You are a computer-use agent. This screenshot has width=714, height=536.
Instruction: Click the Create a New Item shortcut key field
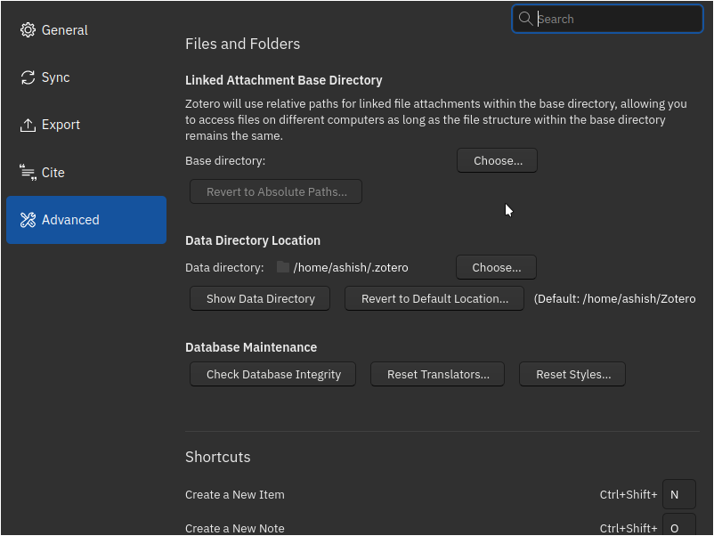point(678,494)
